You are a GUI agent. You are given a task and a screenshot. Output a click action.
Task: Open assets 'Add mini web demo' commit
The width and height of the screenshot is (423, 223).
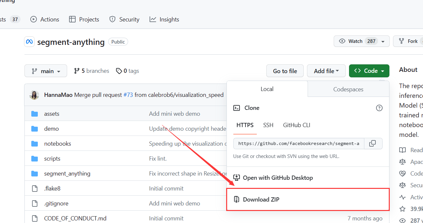174,114
